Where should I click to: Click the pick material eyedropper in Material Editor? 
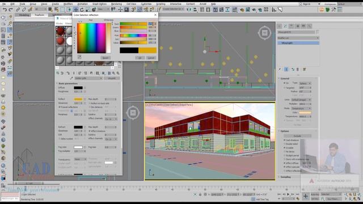[71, 78]
